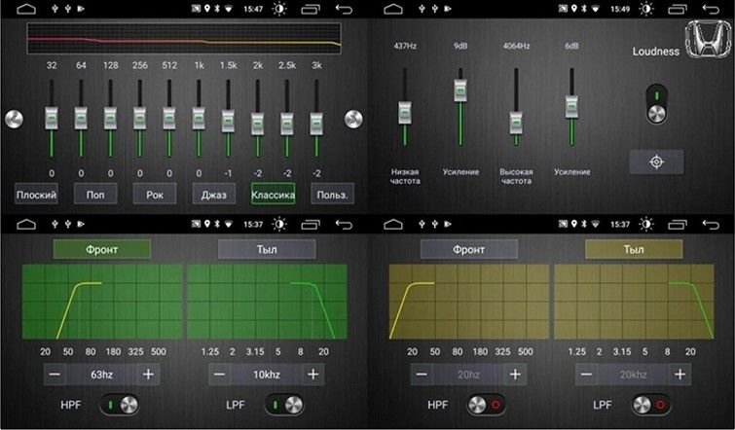Click the 9dB Усиление slider handle
Viewport: 735px width, 430px height.
[460, 90]
